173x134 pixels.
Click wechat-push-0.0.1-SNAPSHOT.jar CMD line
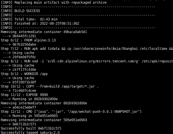(x=71, y=112)
